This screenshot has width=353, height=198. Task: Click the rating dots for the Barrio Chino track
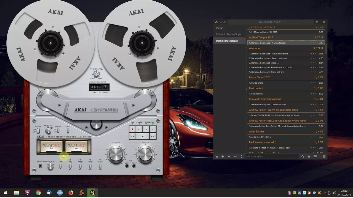(x=311, y=83)
